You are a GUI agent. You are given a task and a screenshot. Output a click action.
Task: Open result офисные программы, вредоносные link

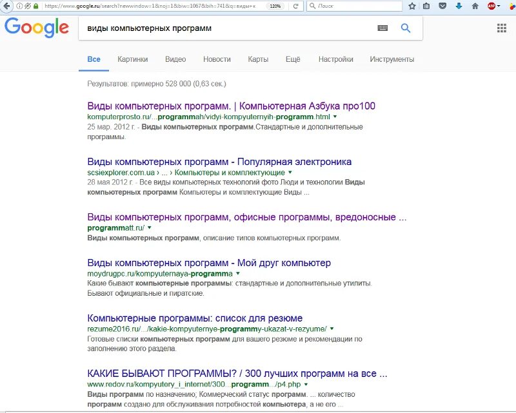point(247,217)
